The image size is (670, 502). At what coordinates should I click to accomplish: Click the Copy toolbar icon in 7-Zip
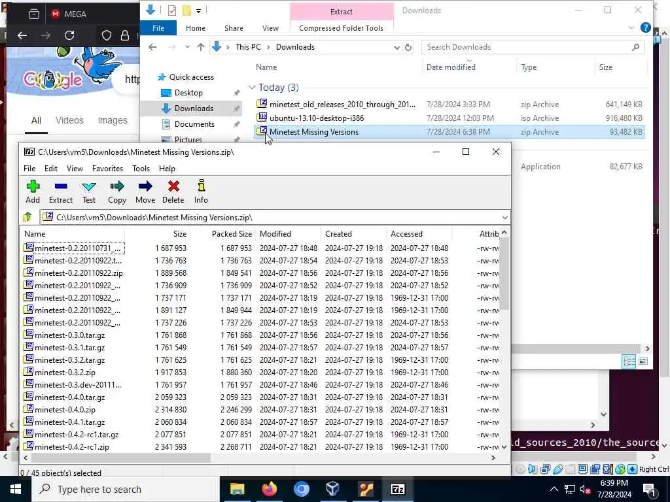pos(116,192)
